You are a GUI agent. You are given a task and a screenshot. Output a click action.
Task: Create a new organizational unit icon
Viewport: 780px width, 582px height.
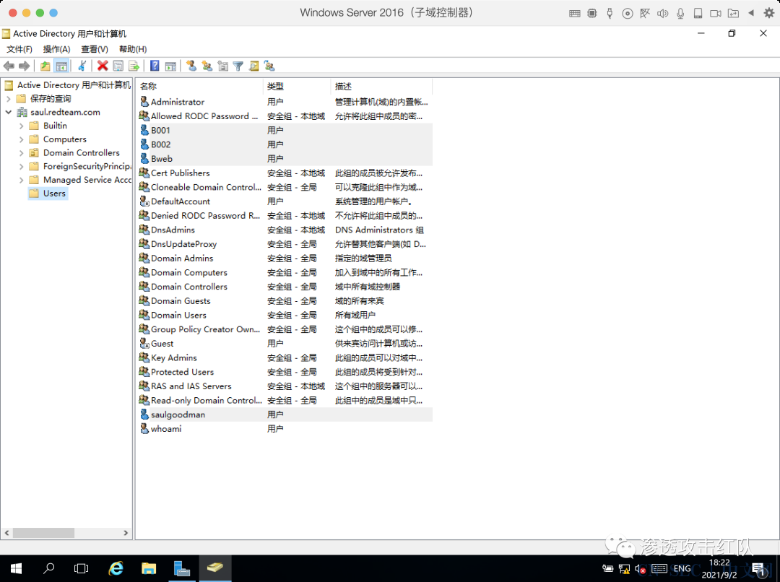[x=223, y=66]
